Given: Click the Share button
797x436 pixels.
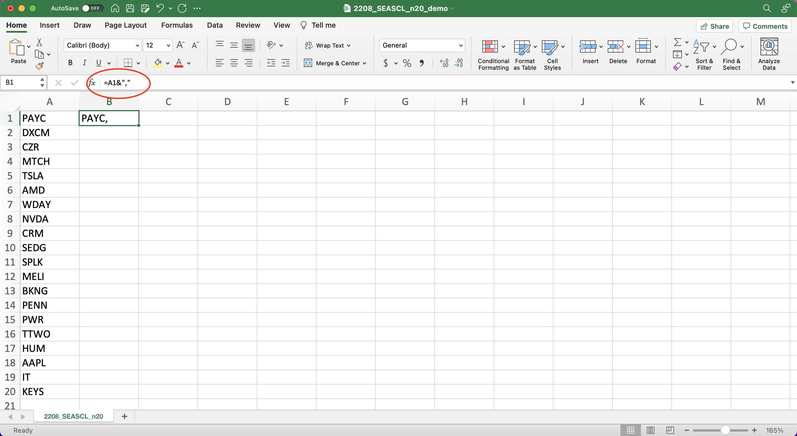Looking at the screenshot, I should point(714,26).
